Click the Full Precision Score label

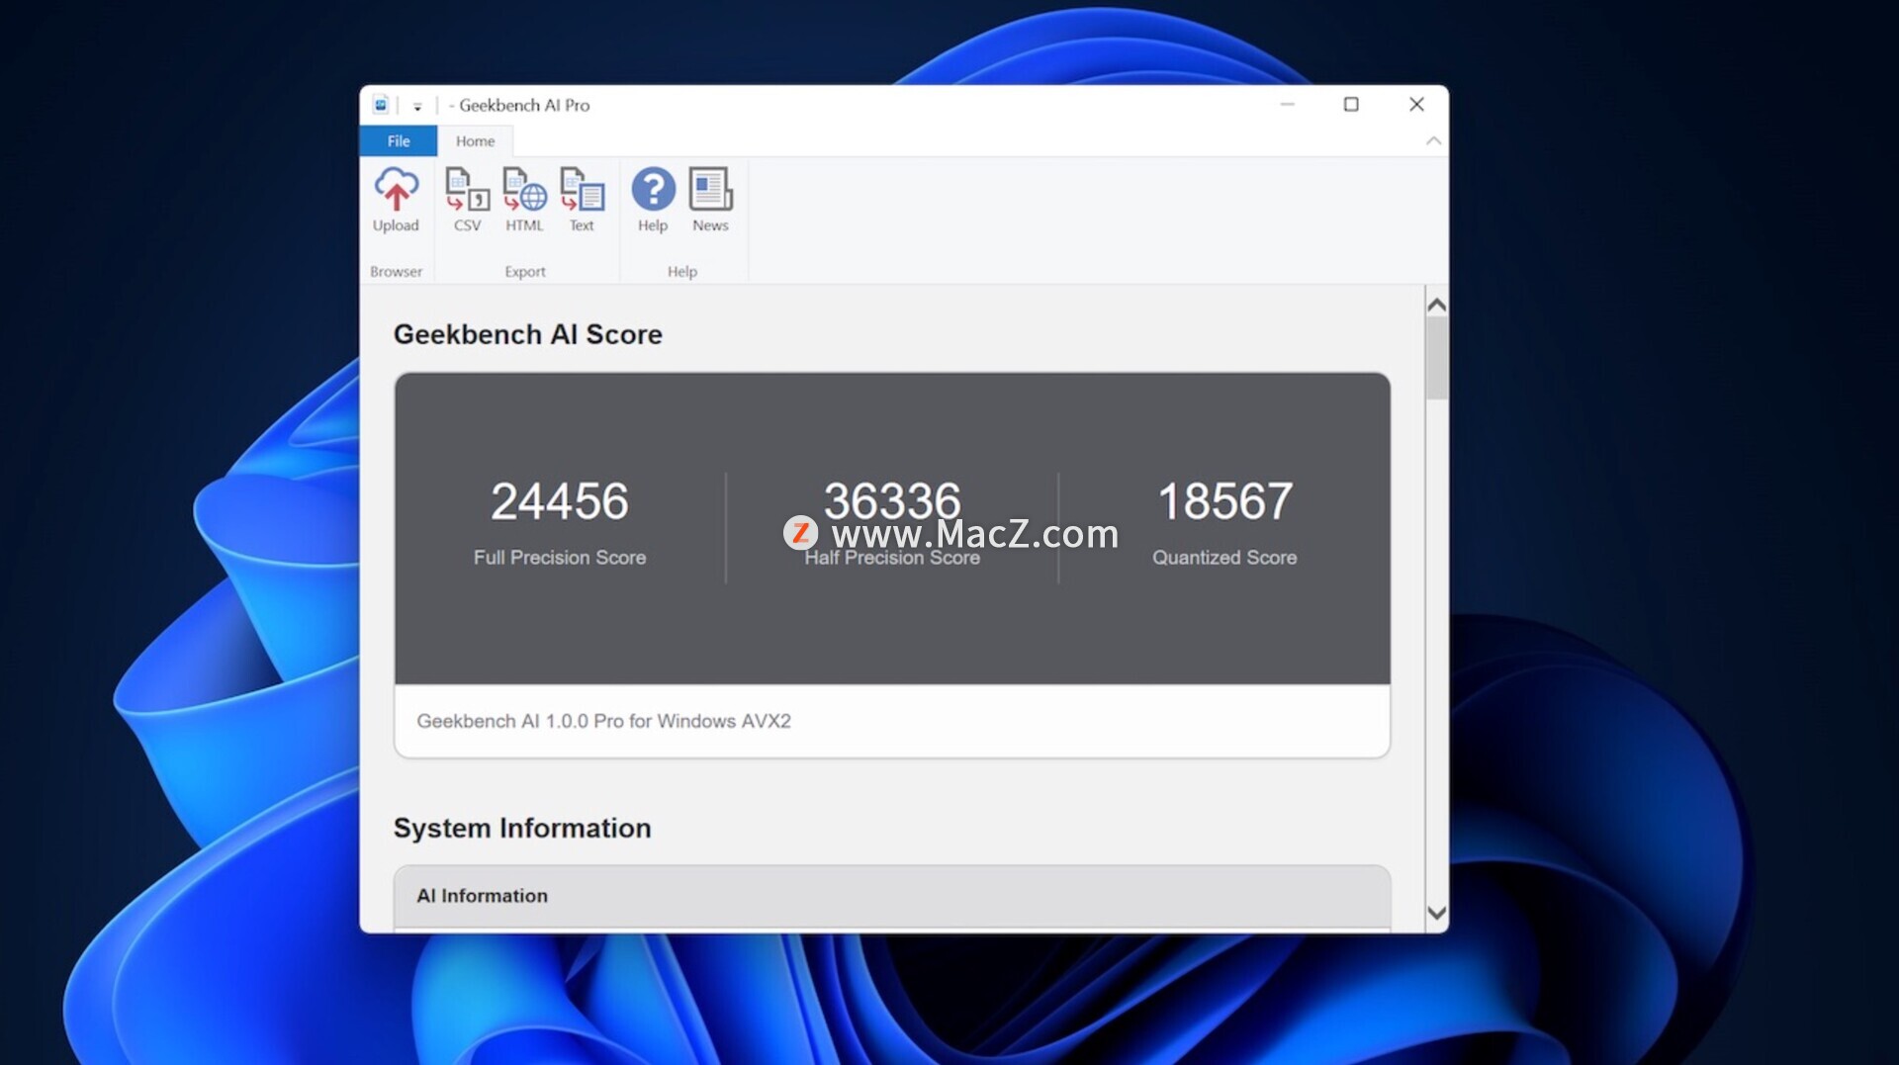(x=560, y=558)
